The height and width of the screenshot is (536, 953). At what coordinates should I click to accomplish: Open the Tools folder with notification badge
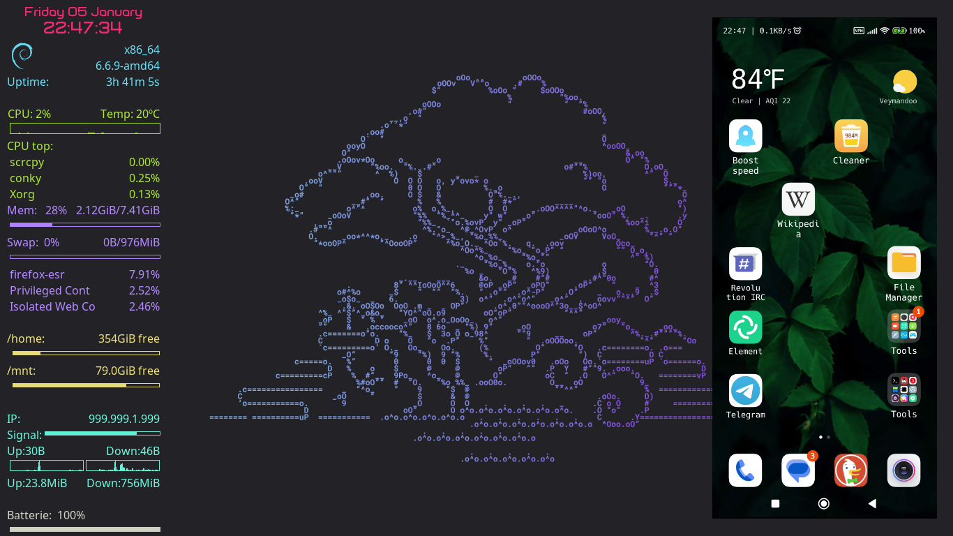(x=903, y=327)
